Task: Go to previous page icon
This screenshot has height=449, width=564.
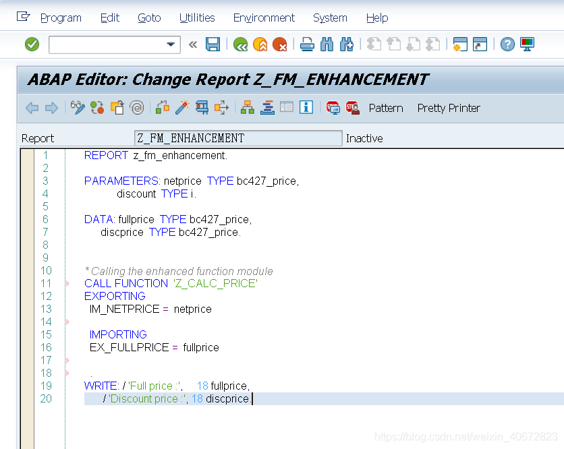Action: pyautogui.click(x=394, y=44)
